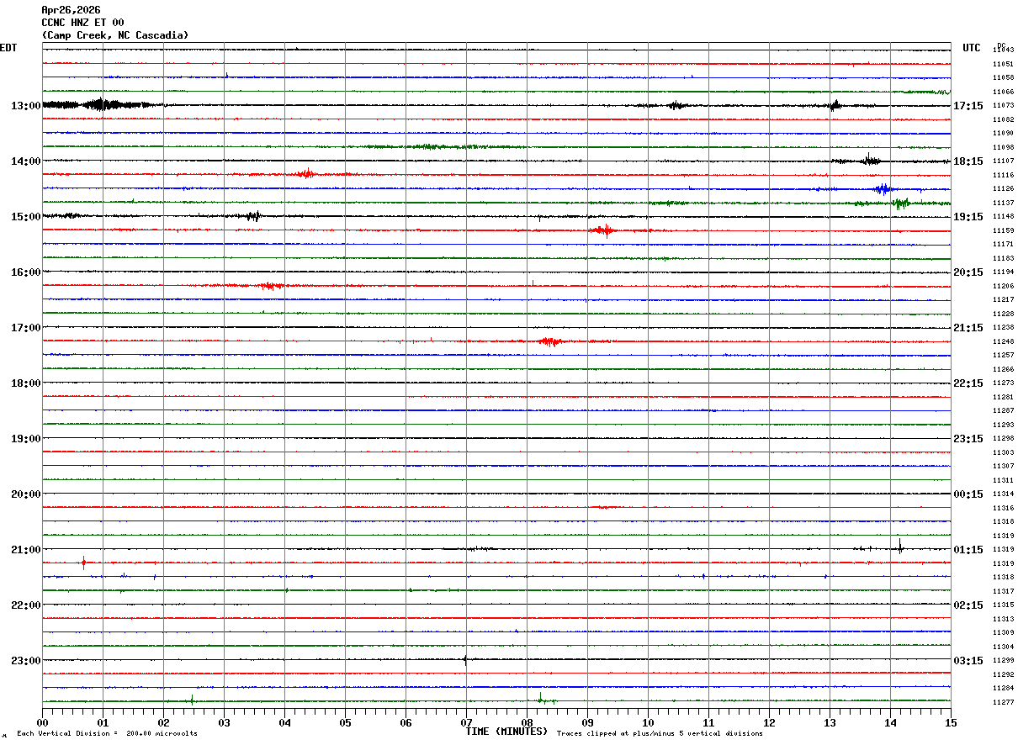Click minute tick 02 on the bottom axis
Viewport: 1018px width, 745px height.
point(163,722)
